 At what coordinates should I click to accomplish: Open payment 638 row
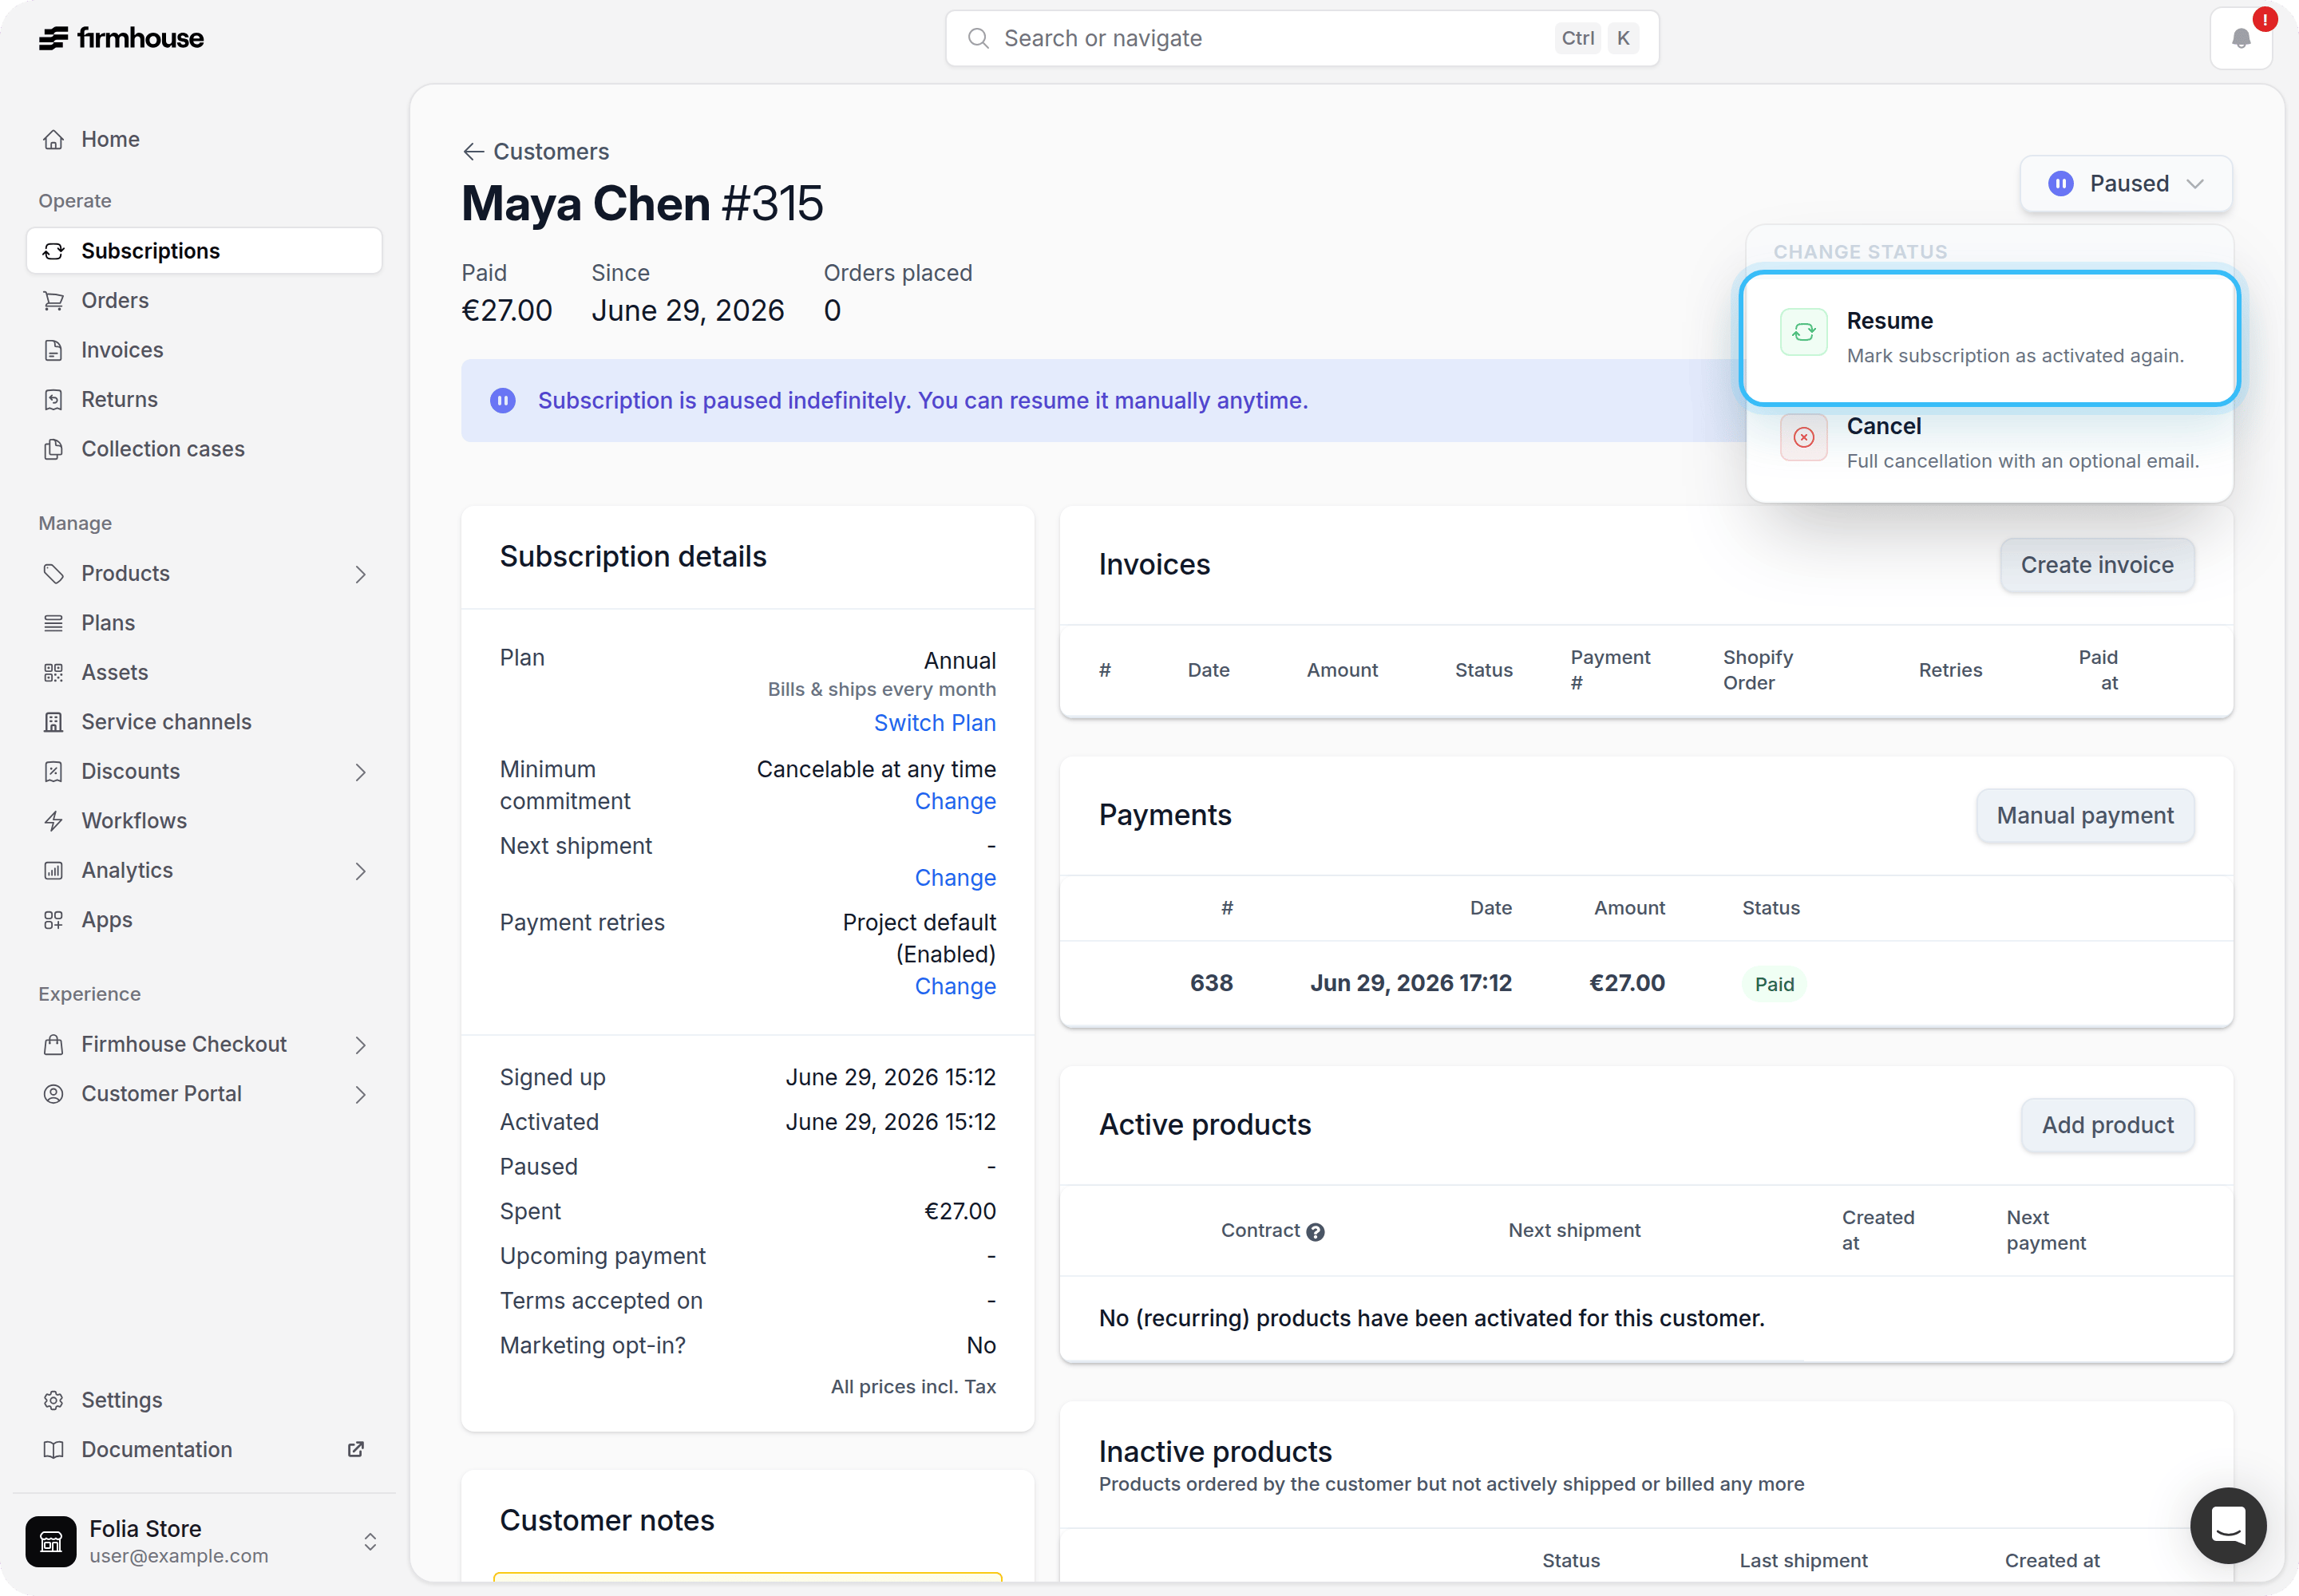[x=1646, y=984]
